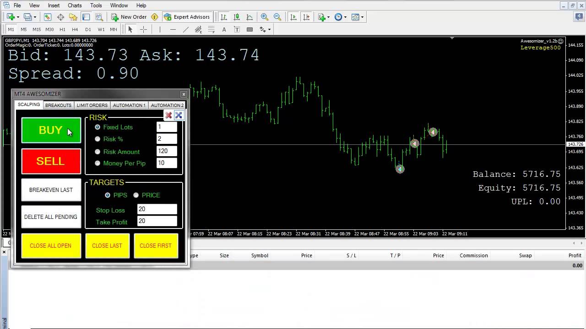The image size is (586, 329).
Task: Select the crosshair tool
Action: pyautogui.click(x=143, y=29)
